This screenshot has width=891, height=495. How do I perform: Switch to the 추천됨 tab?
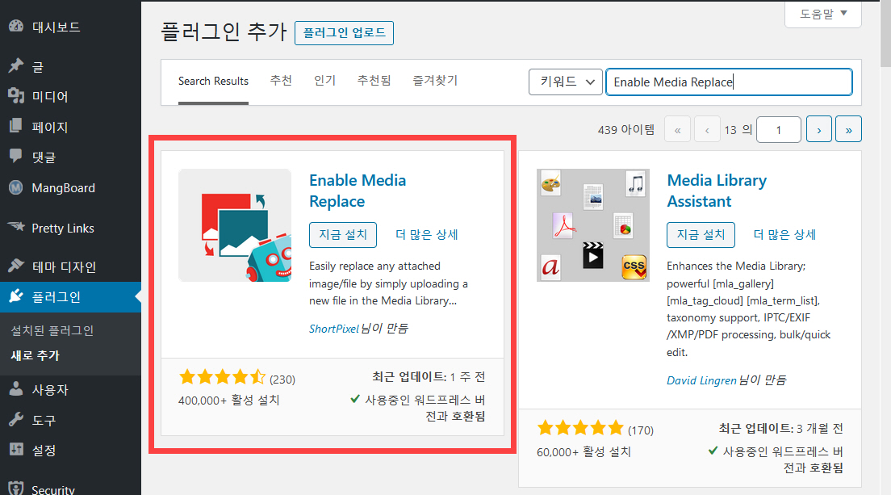(374, 81)
